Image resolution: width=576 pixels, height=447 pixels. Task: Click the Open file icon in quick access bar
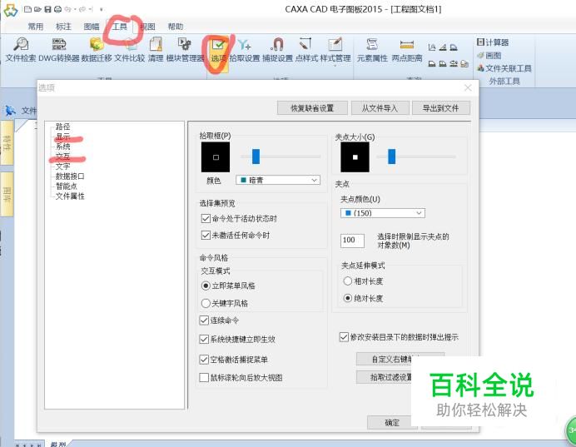click(37, 9)
